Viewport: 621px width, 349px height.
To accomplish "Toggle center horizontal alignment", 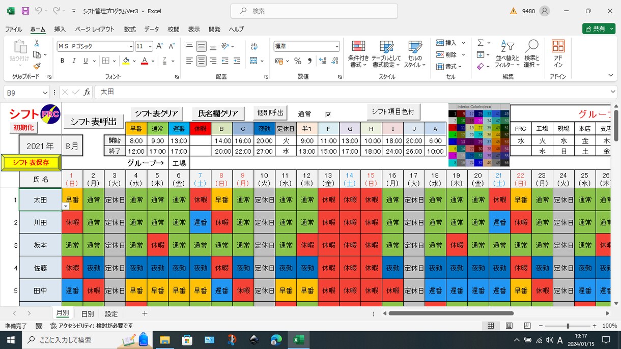I will [x=202, y=61].
